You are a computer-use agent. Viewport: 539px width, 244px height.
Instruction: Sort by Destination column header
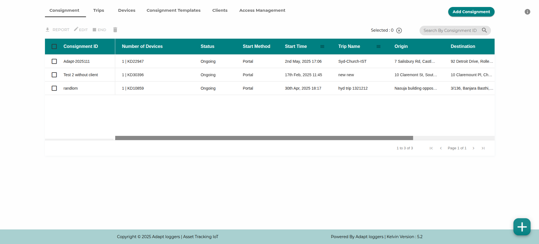click(463, 47)
